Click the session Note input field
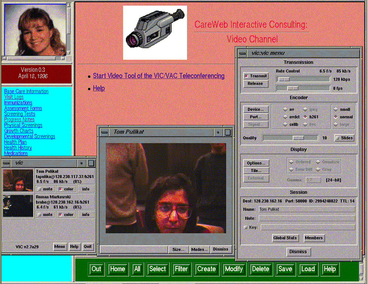 pos(307,218)
